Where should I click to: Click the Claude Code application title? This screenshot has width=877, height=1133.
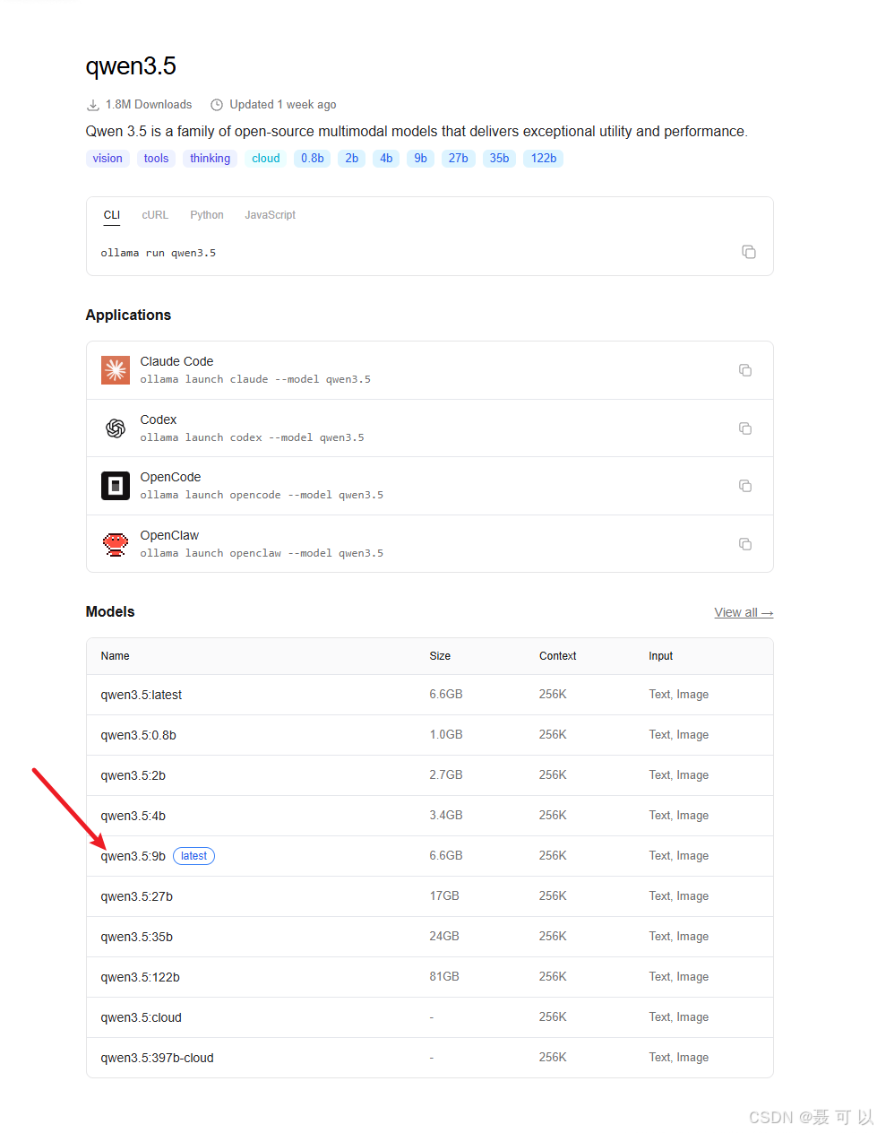(176, 361)
